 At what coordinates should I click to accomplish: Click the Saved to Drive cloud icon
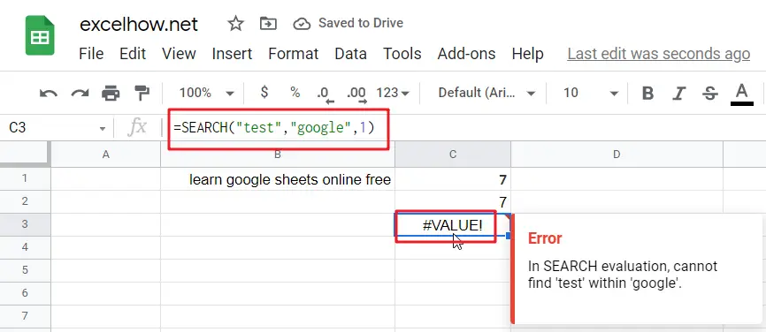[302, 24]
